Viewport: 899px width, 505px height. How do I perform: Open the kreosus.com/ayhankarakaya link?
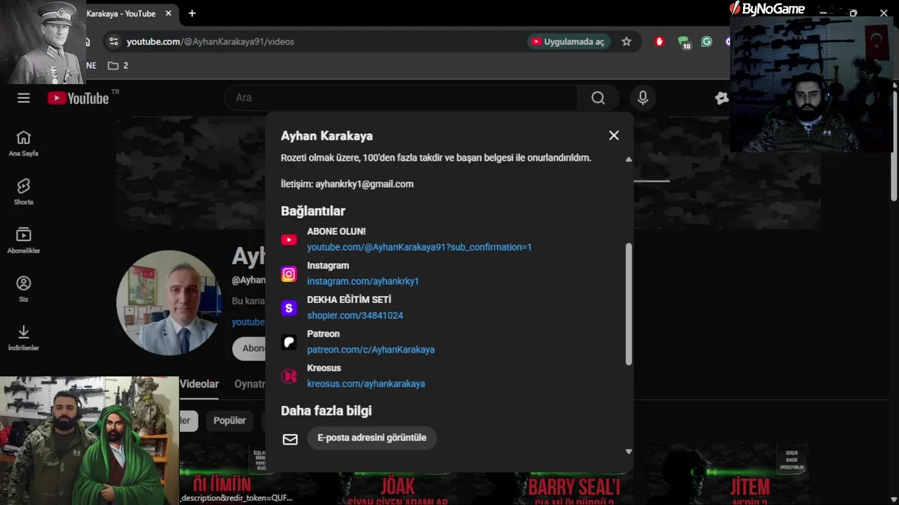pyautogui.click(x=366, y=384)
